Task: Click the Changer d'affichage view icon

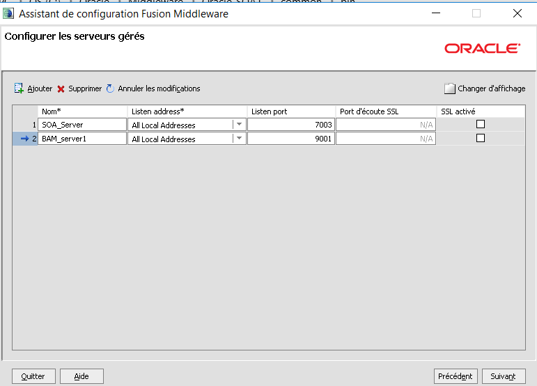Action: [449, 88]
